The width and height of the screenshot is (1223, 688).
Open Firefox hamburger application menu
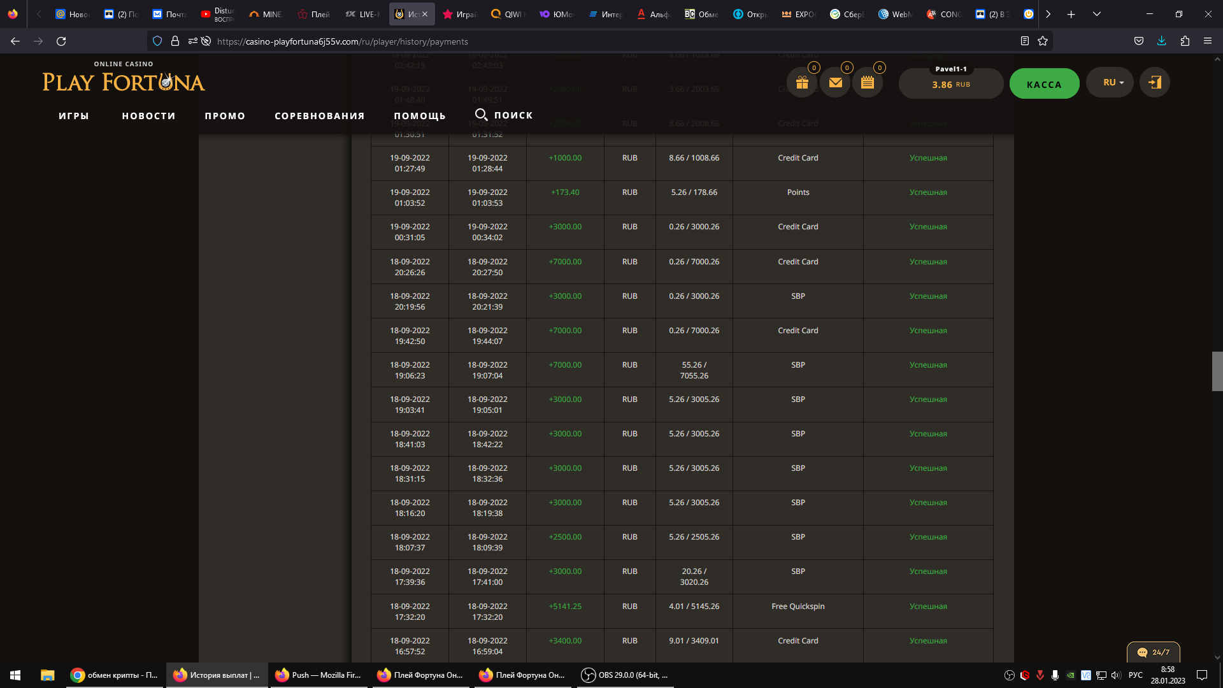coord(1208,41)
